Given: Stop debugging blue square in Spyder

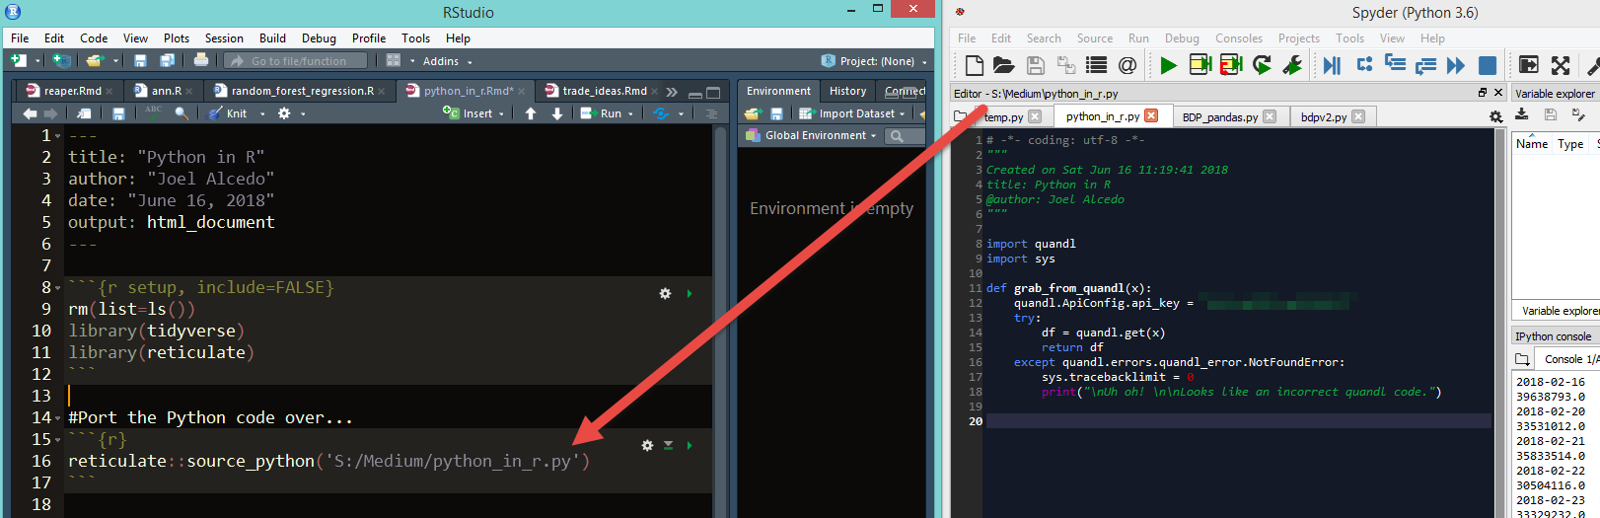Looking at the screenshot, I should [x=1488, y=65].
